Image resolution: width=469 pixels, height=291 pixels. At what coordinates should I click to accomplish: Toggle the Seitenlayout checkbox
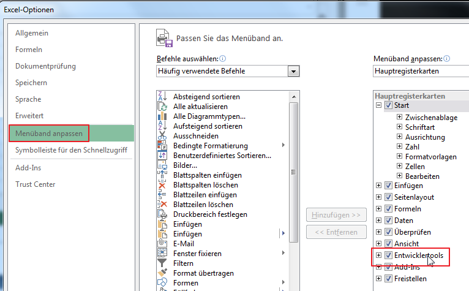click(x=388, y=197)
